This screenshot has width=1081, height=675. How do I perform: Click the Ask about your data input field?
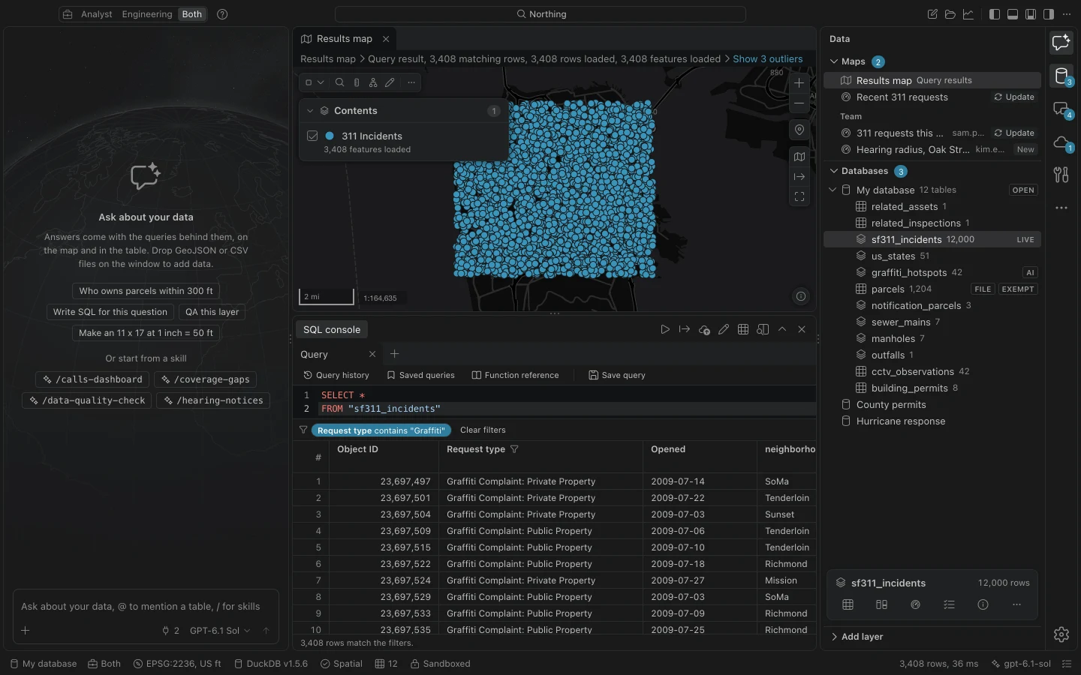pos(146,607)
